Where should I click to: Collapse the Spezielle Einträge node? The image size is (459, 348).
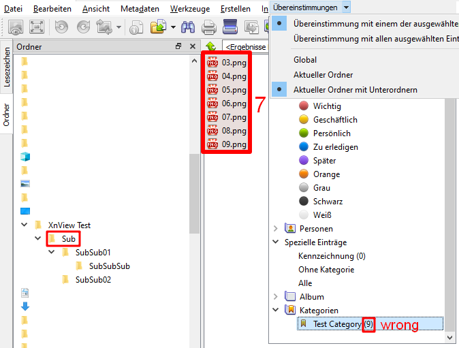[275, 242]
